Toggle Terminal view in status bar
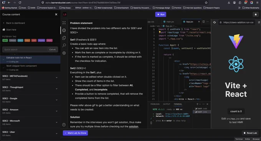This screenshot has height=141, width=261. pos(239,139)
